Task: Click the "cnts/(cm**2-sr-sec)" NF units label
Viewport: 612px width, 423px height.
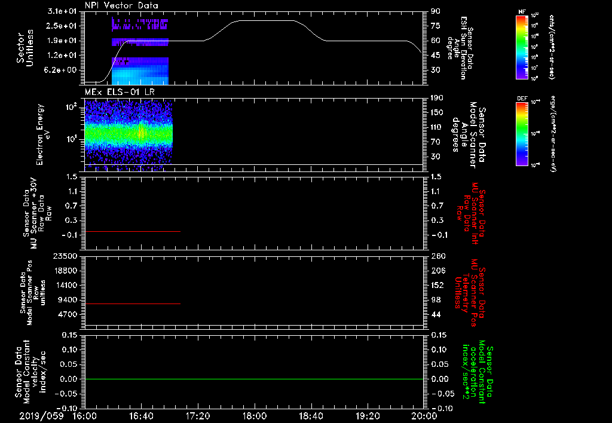Action: (552, 47)
